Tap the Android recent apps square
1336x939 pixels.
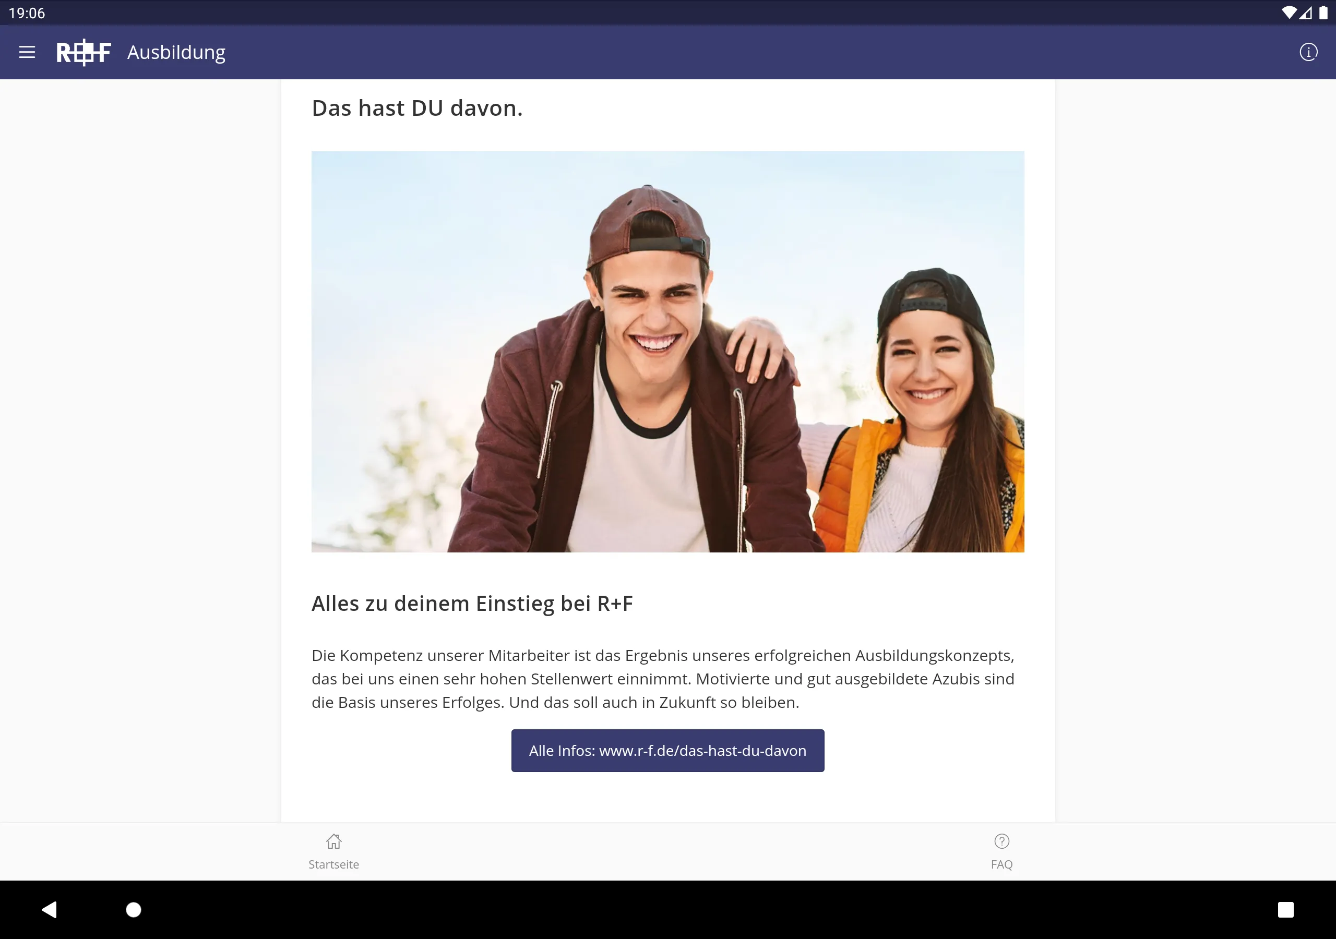(1285, 909)
